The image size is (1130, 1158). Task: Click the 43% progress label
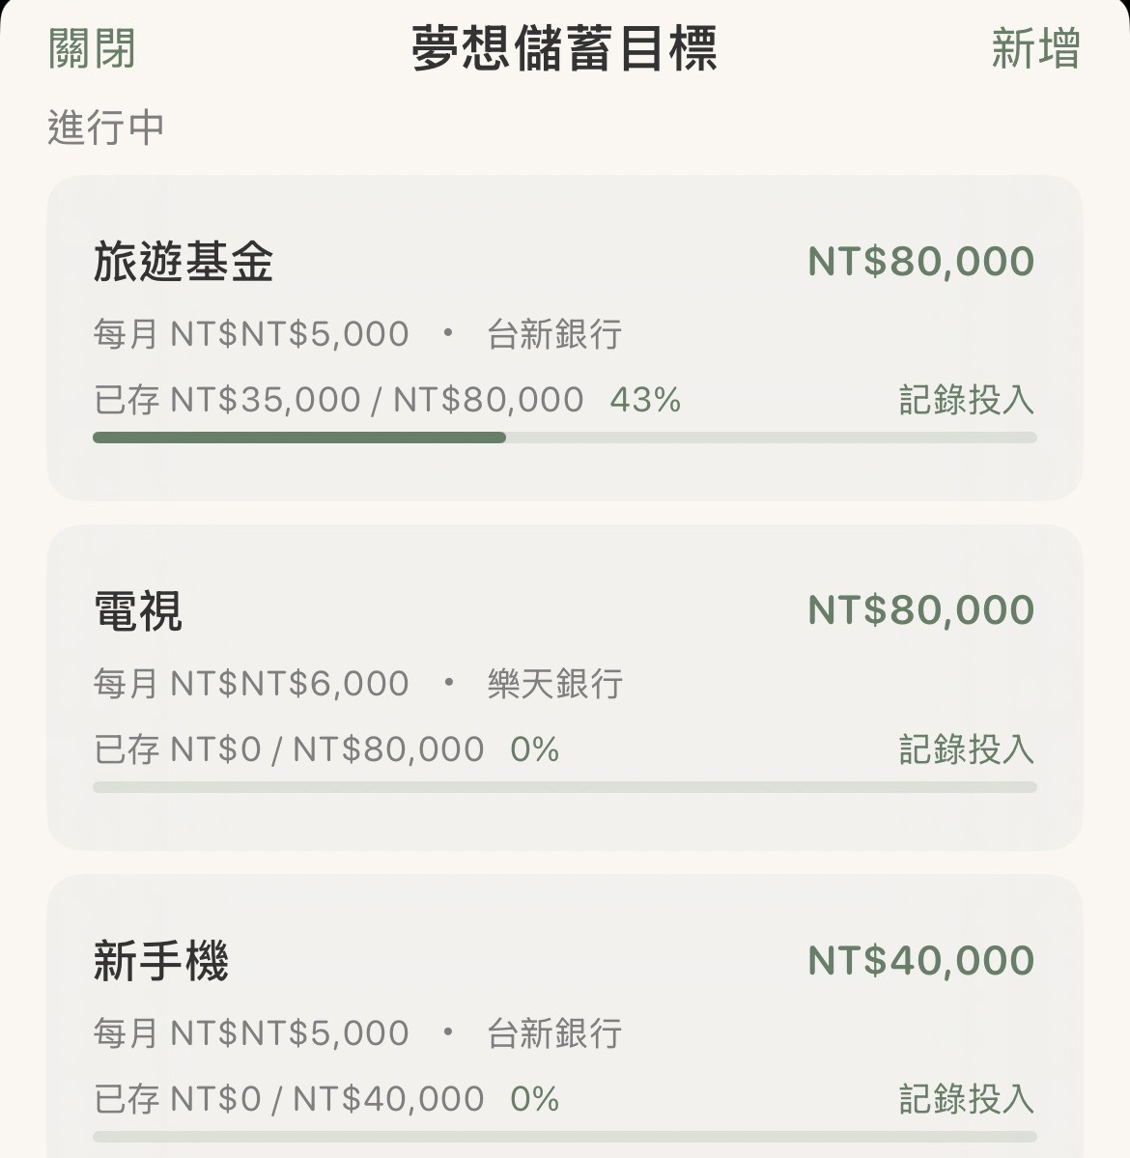pos(645,400)
